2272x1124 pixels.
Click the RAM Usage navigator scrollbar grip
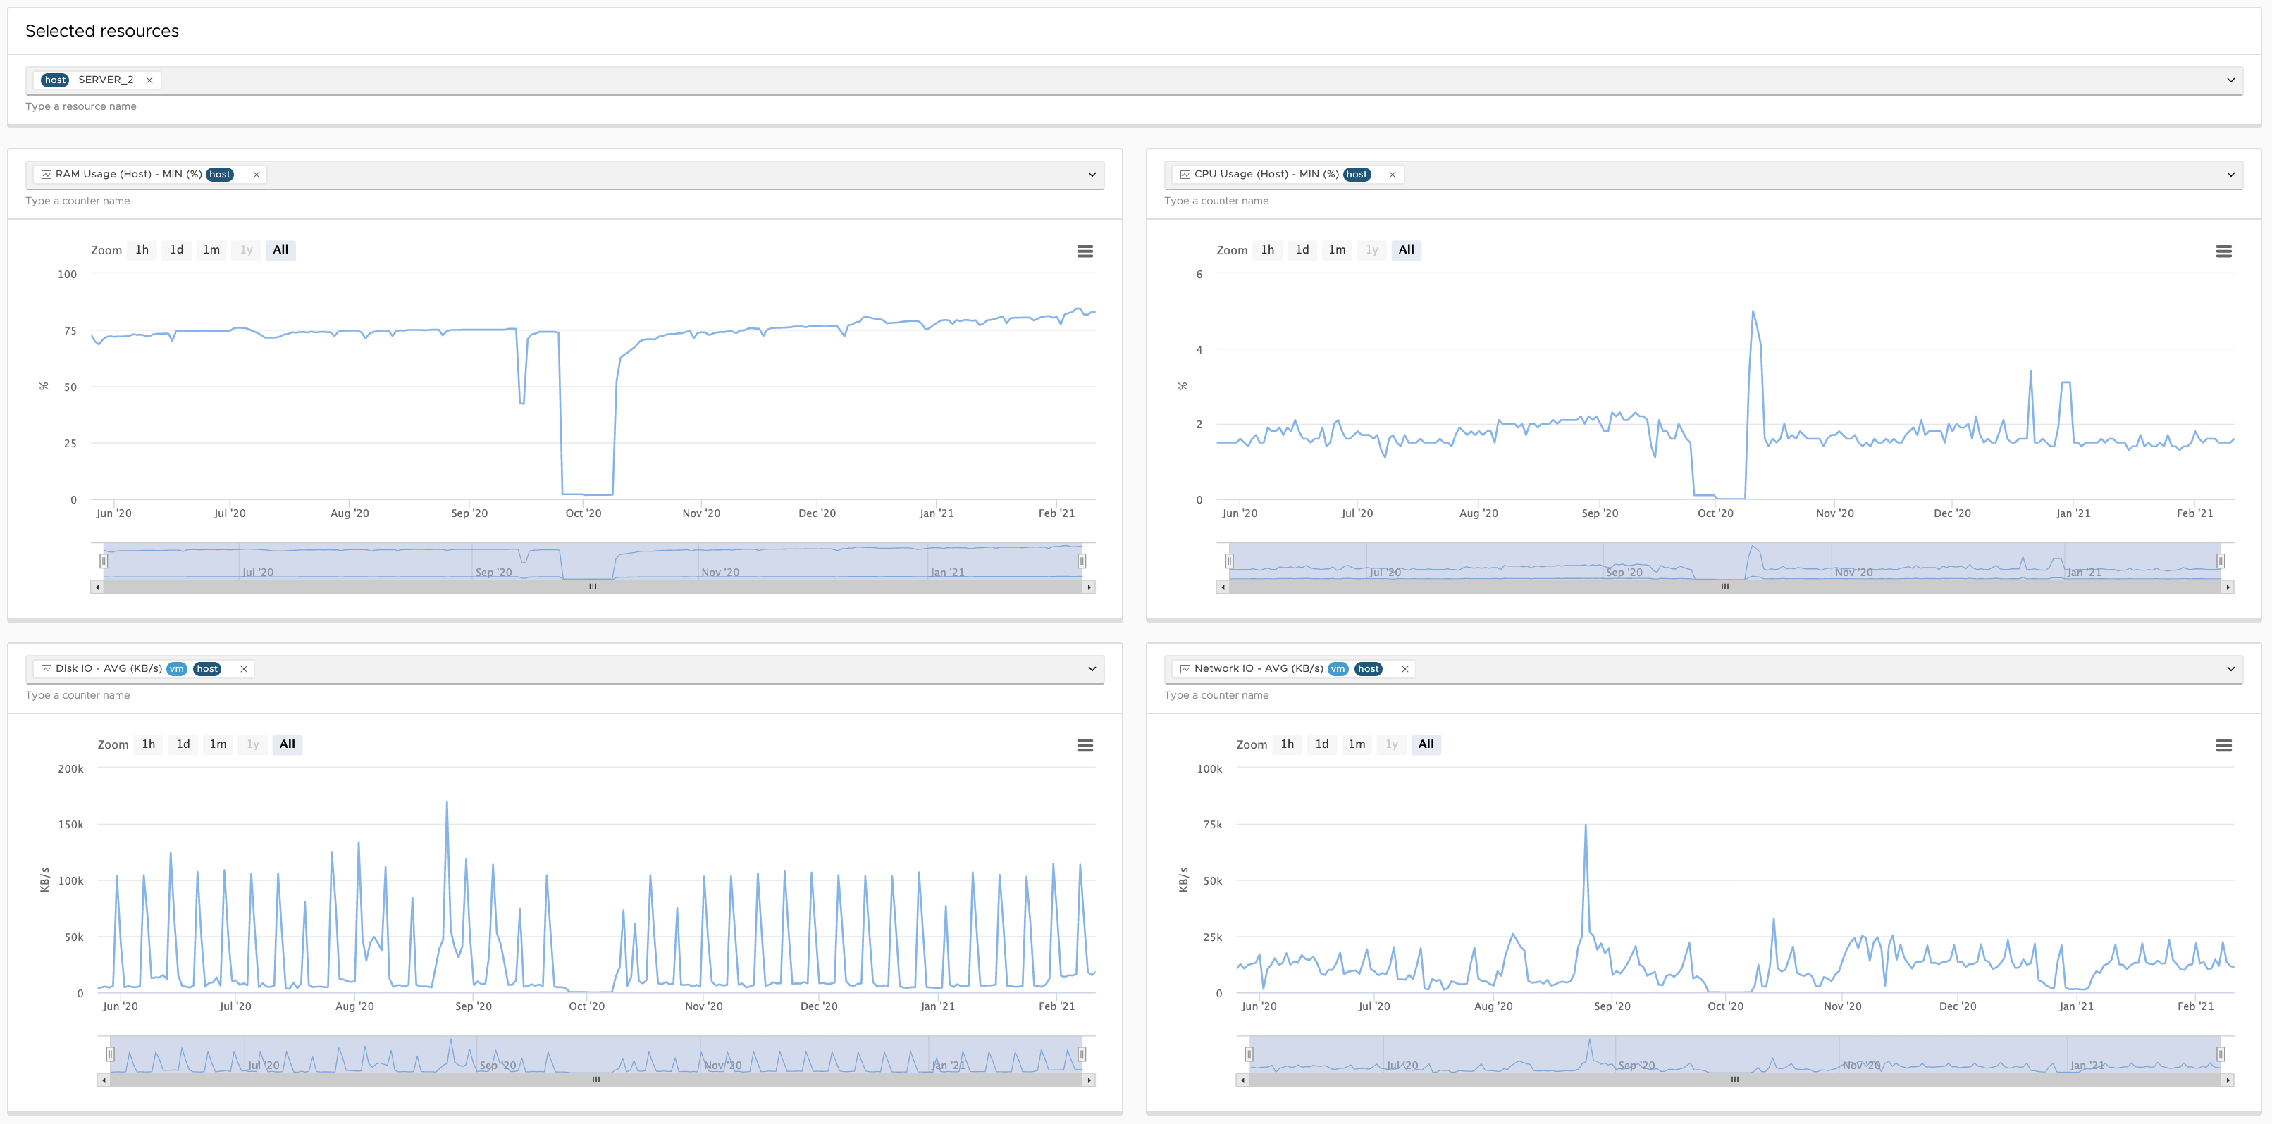pyautogui.click(x=593, y=587)
